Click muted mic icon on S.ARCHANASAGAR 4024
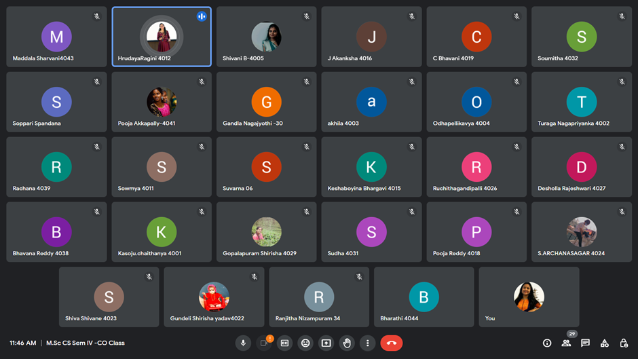The height and width of the screenshot is (359, 638). [x=622, y=212]
